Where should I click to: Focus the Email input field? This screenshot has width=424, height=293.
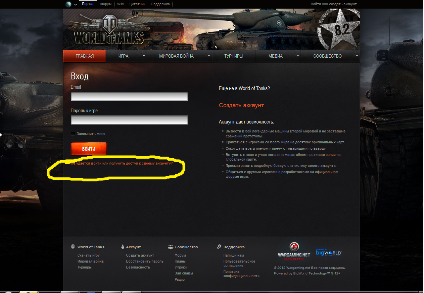129,96
